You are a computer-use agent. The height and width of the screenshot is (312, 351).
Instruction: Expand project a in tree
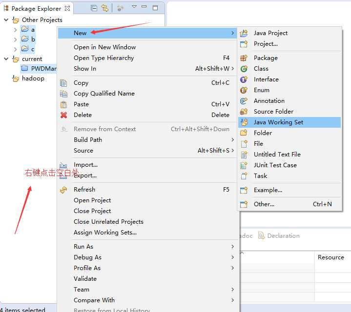15,30
